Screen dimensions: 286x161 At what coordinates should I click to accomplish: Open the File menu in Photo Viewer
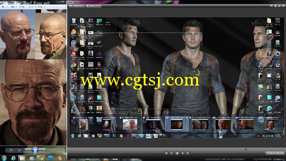3,7
